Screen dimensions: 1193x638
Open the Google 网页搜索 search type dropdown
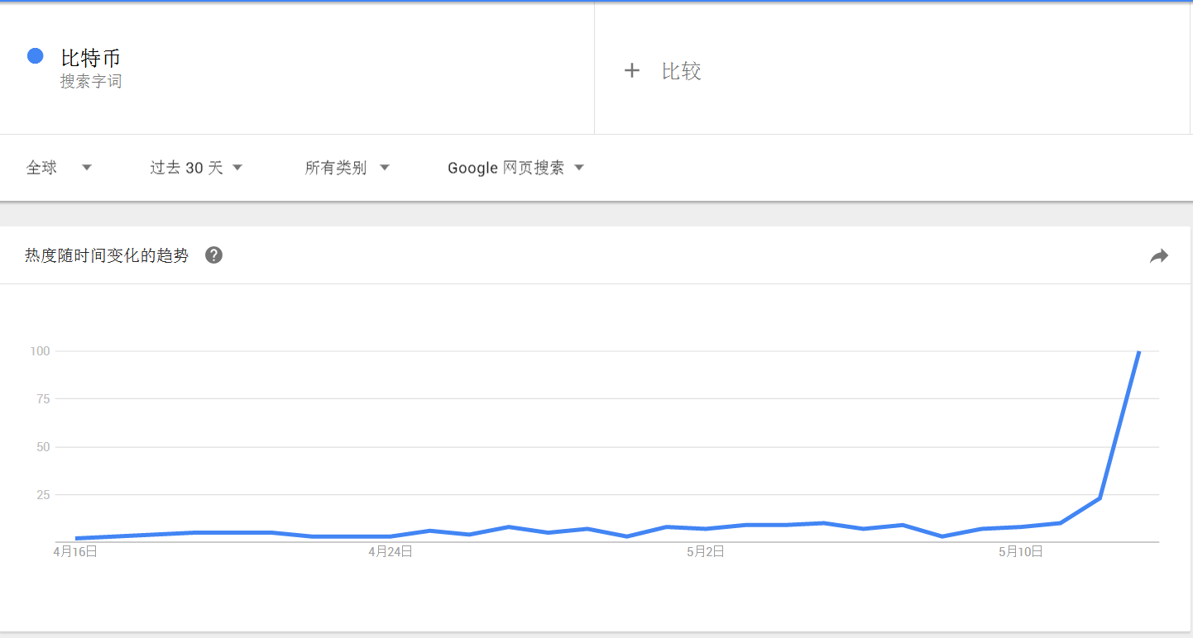pos(516,168)
